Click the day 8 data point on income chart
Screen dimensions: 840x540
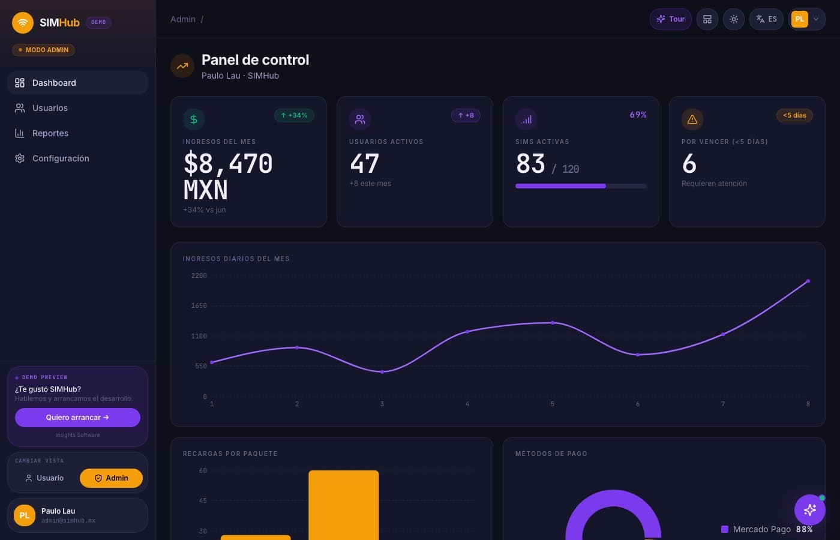click(x=808, y=281)
